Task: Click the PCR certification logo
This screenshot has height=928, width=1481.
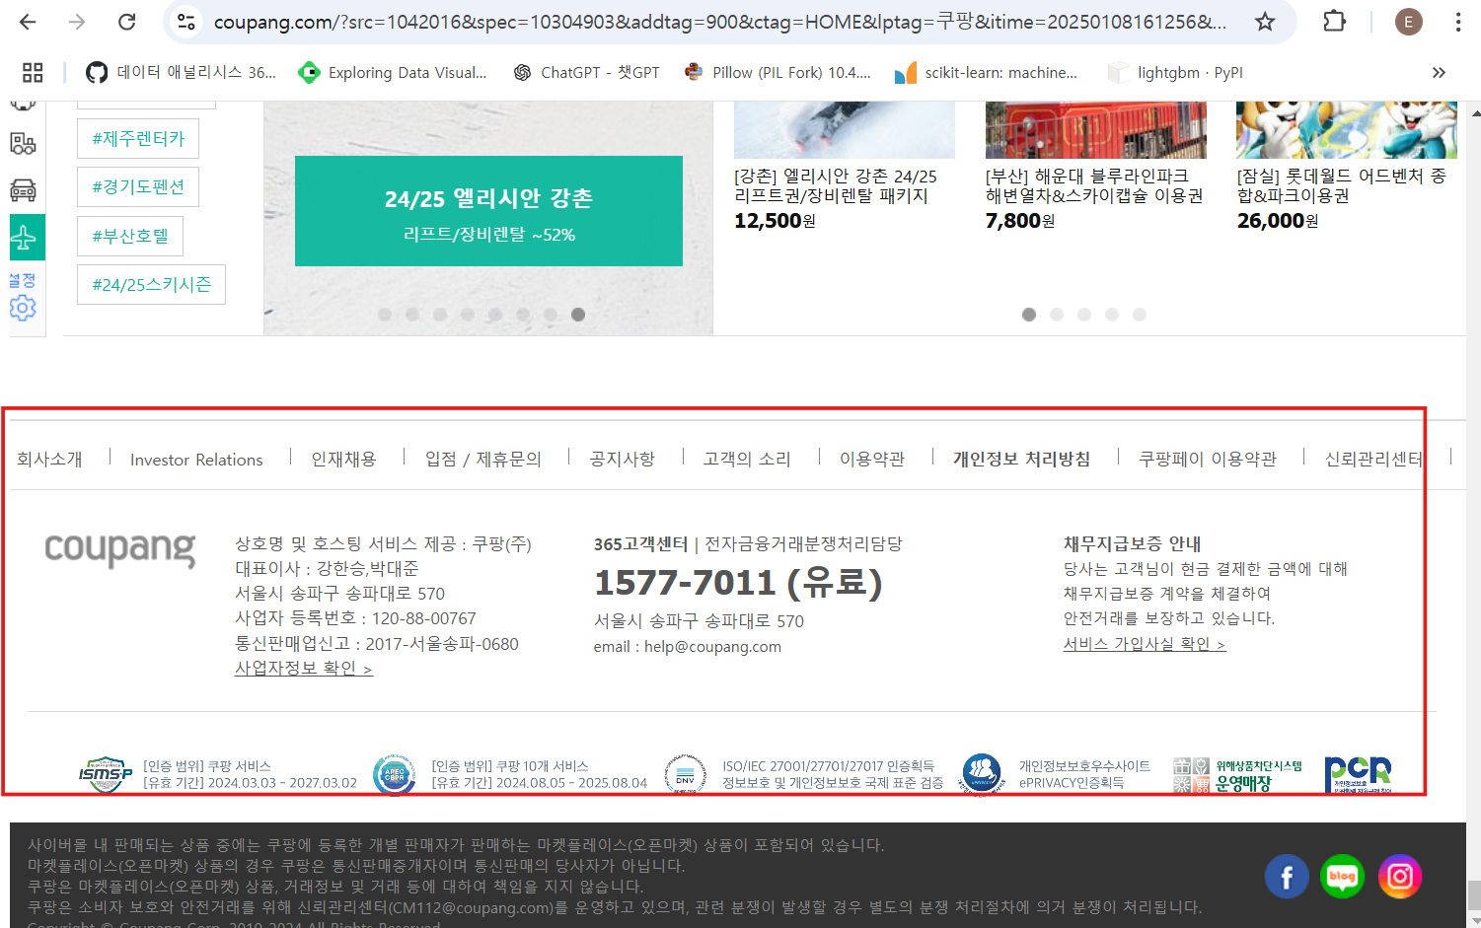Action: (x=1358, y=775)
